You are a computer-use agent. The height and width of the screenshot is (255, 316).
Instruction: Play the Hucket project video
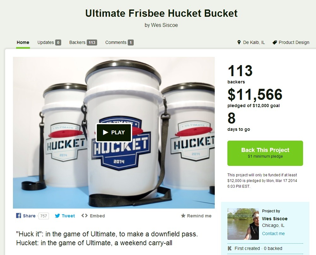coord(114,132)
